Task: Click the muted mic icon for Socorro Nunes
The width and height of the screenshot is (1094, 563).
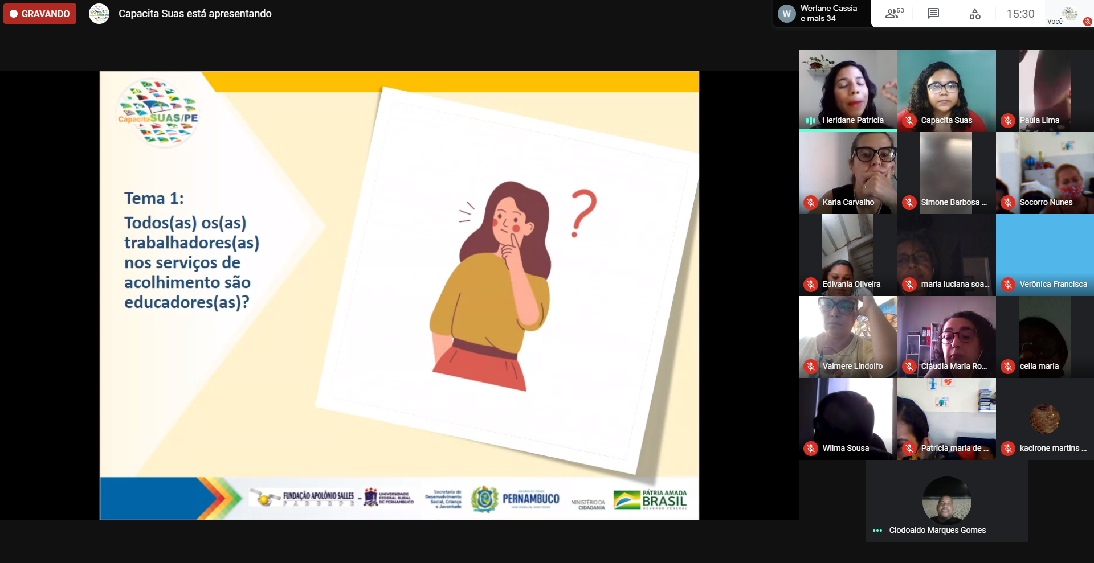Action: pos(1008,203)
